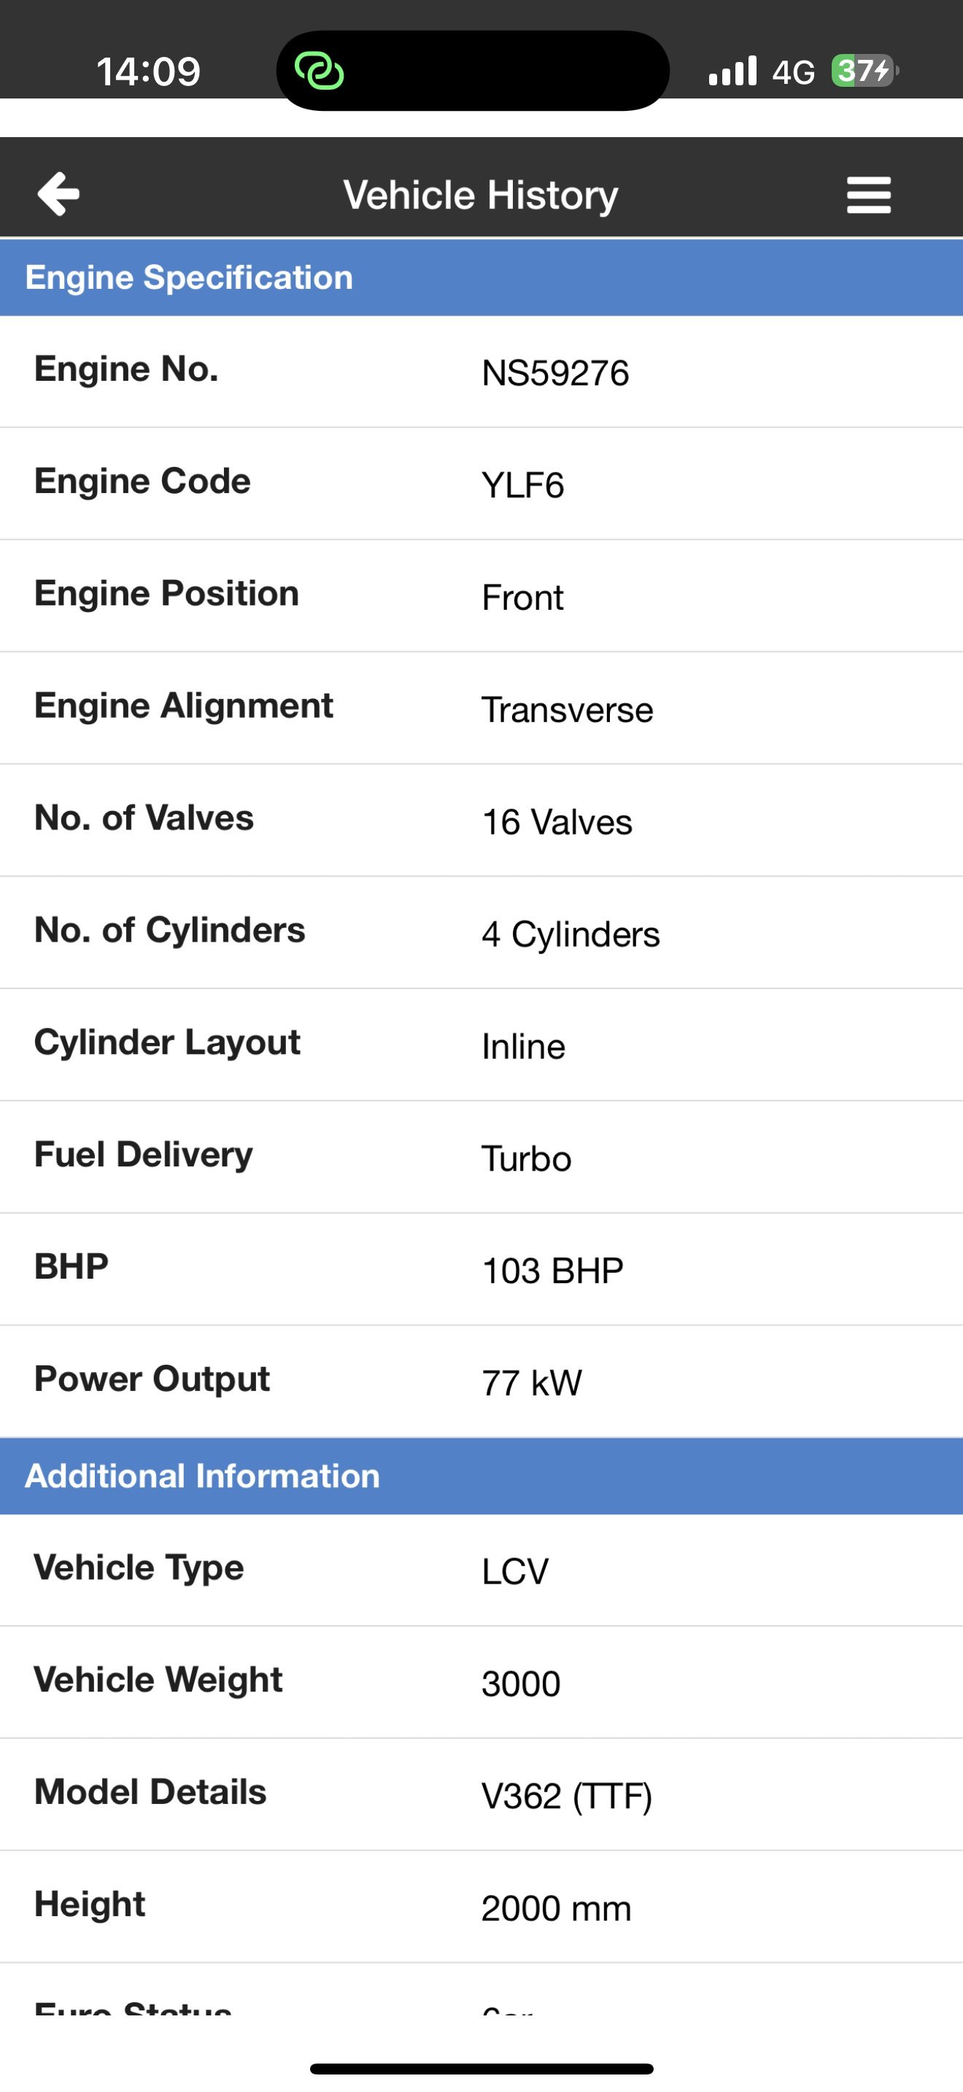Tap the Engine Code YLF6 row
Image resolution: width=963 pixels, height=2092 pixels.
[x=481, y=484]
